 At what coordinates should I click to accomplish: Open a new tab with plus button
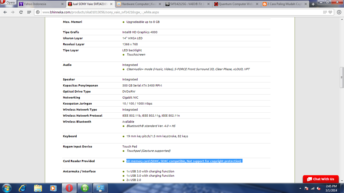(x=313, y=4)
